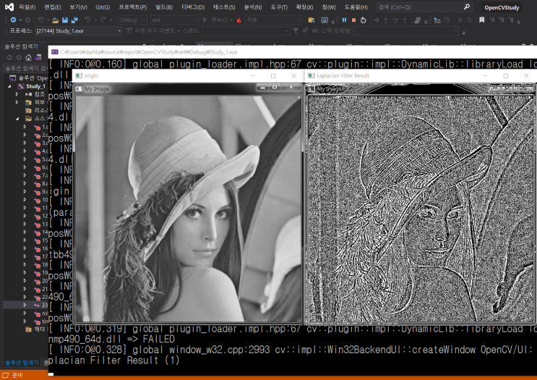Collapse the 소스 source files folder
This screenshot has width=537, height=380.
pyautogui.click(x=17, y=118)
